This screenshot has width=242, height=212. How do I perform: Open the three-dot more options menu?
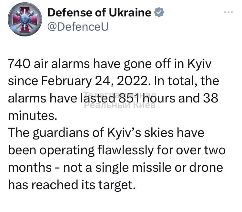pos(228,12)
